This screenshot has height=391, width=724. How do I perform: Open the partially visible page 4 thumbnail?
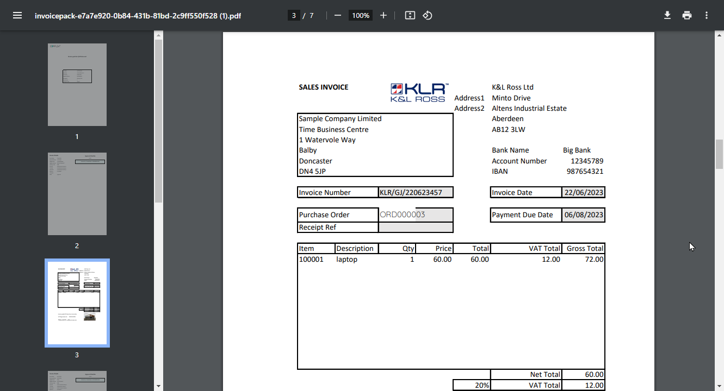[x=77, y=381]
